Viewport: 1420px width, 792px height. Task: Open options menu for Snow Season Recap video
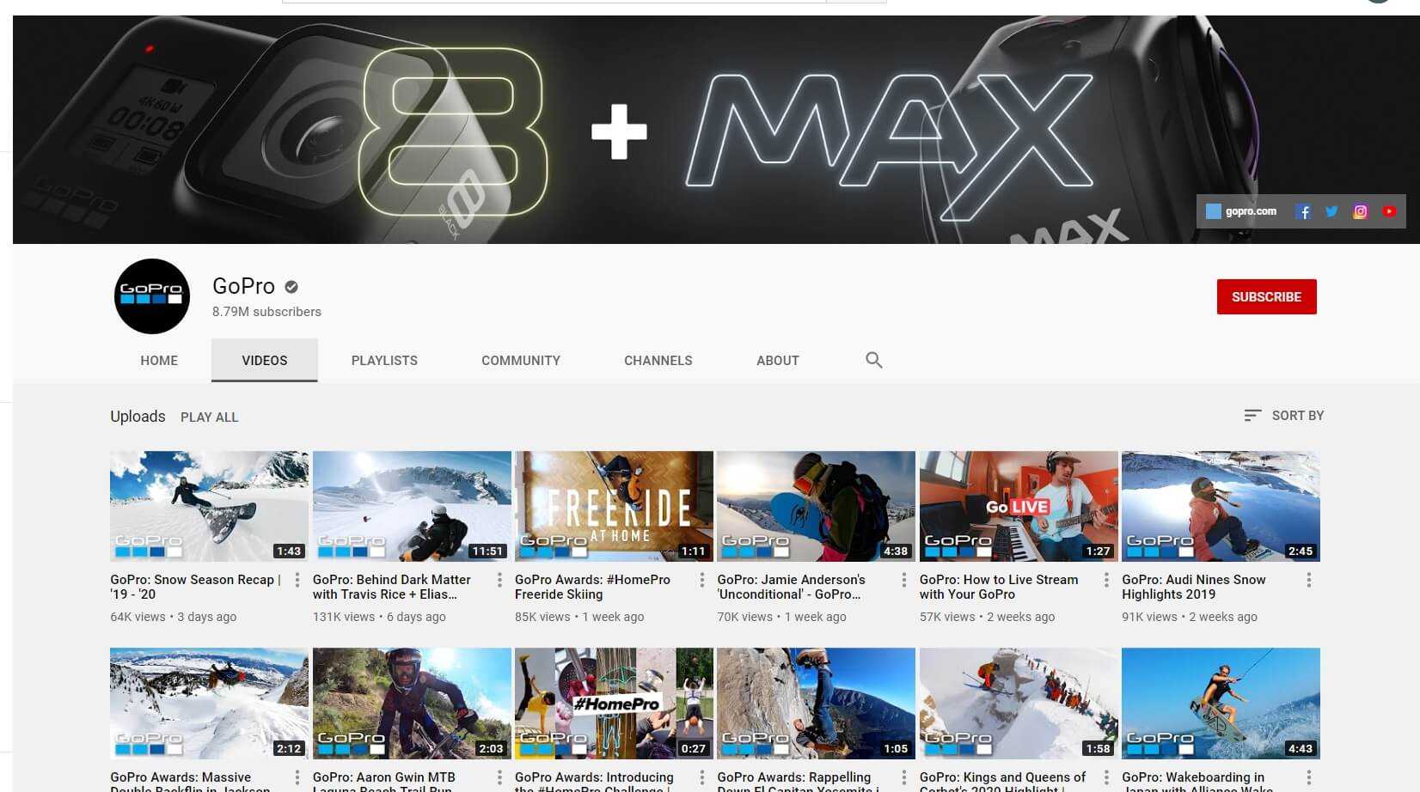tap(297, 581)
